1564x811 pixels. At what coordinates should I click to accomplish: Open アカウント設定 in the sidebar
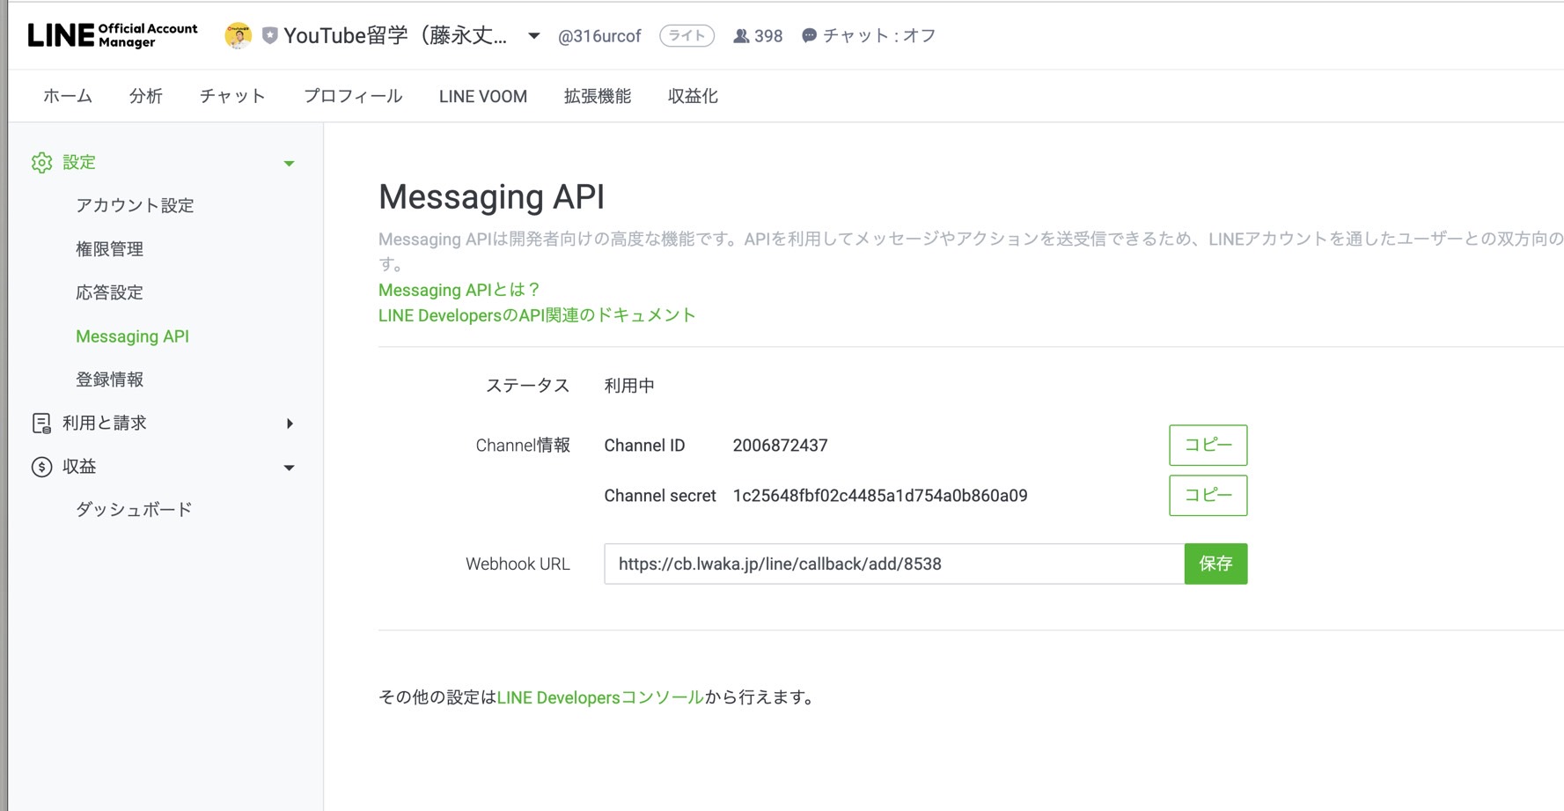pyautogui.click(x=135, y=205)
